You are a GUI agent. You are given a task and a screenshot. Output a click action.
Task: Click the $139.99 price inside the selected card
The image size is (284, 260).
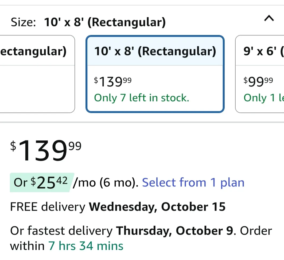click(x=113, y=82)
